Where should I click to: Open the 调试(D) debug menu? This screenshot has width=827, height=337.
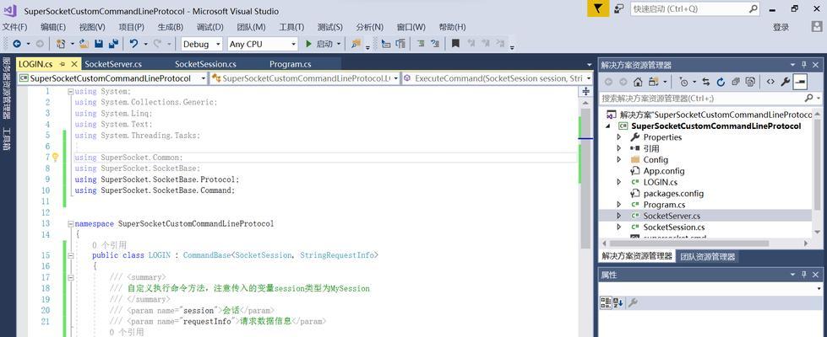(x=209, y=27)
